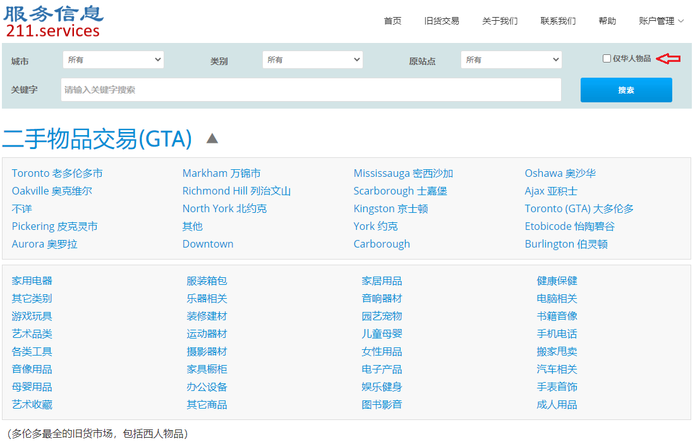Click the 211.services site logo

[53, 21]
